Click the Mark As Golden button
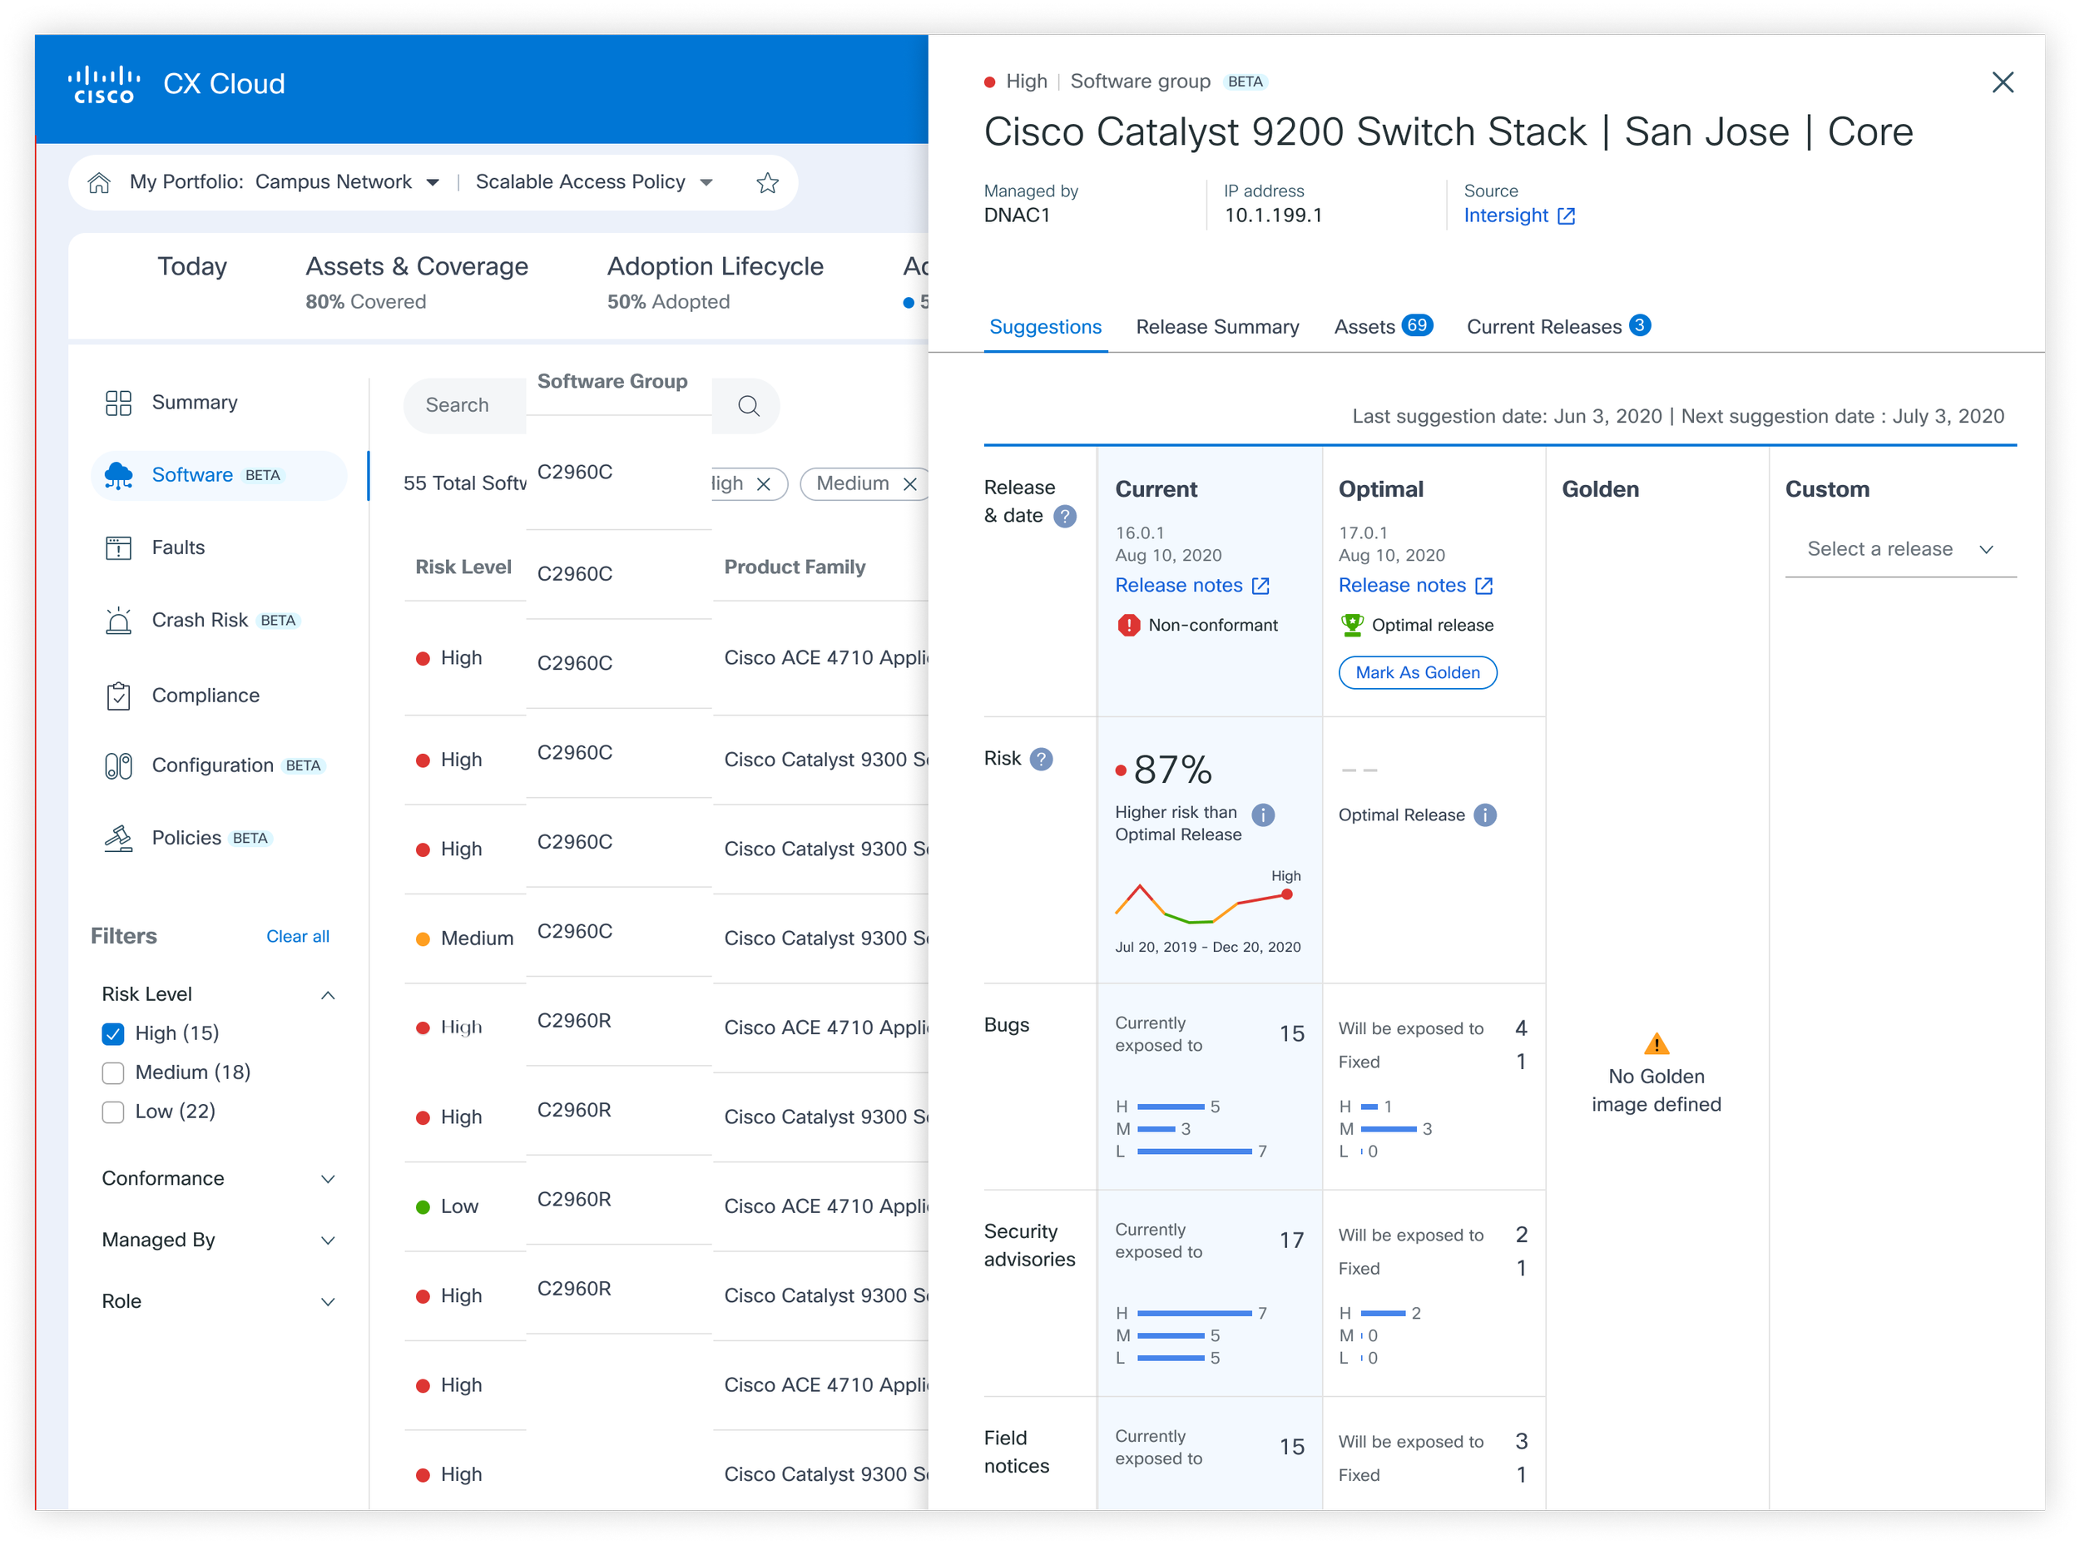2080x1545 pixels. click(x=1417, y=672)
